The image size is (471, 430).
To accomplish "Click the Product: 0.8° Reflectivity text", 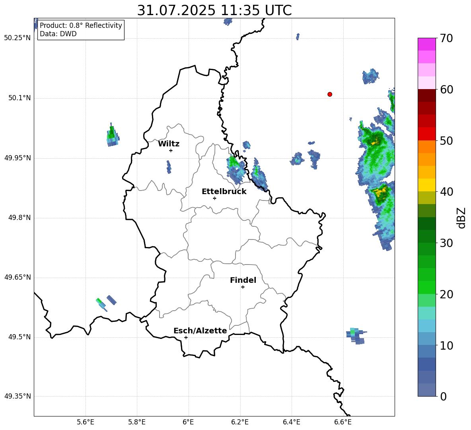I will click(x=81, y=25).
